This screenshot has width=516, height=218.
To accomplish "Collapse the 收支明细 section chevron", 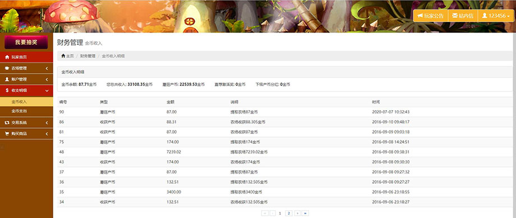I will [x=47, y=90].
